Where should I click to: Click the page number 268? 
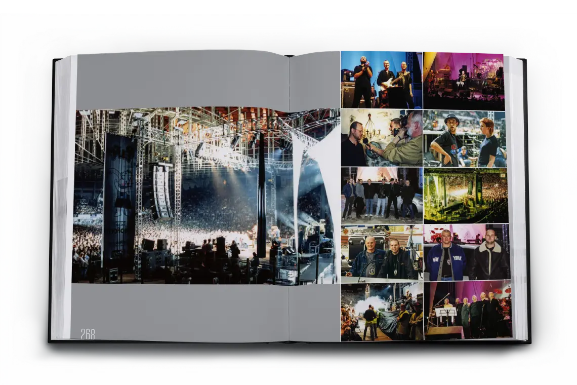click(x=88, y=333)
